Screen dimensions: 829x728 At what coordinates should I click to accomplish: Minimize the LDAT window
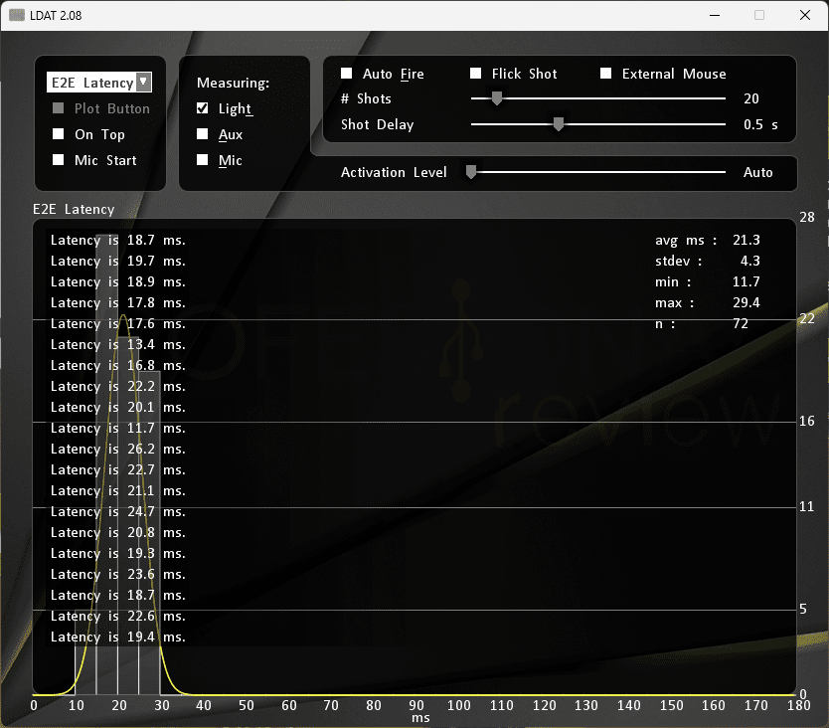pos(715,15)
